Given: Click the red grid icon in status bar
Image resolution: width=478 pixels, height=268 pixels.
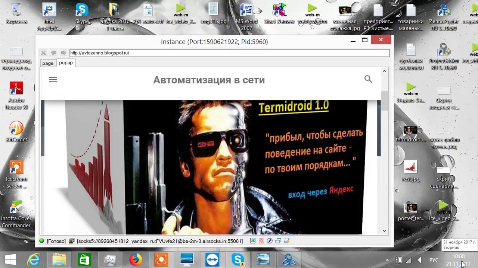Looking at the screenshot, I should pyautogui.click(x=261, y=241).
